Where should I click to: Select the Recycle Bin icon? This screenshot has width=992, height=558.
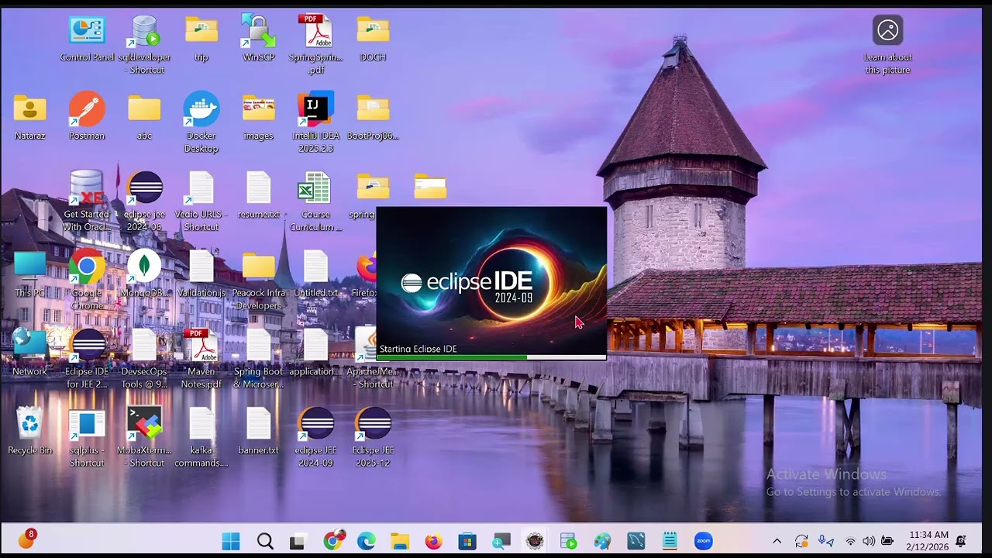click(x=30, y=431)
